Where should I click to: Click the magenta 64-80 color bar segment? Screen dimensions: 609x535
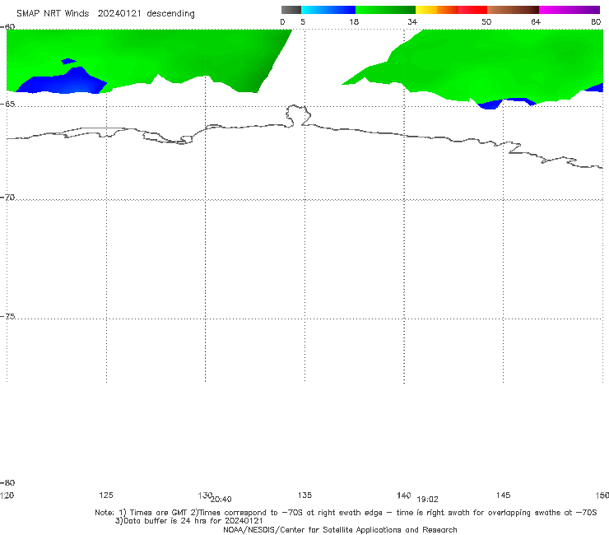569,10
